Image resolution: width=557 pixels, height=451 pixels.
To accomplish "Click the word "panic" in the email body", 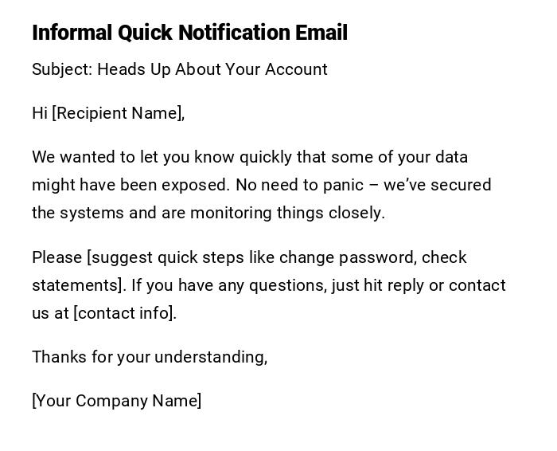I will [x=343, y=185].
